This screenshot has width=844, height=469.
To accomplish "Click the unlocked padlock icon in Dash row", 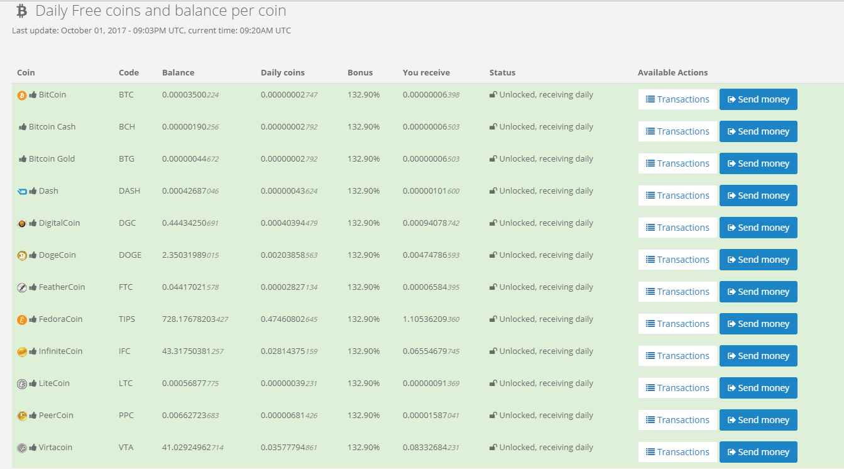I will coord(493,191).
